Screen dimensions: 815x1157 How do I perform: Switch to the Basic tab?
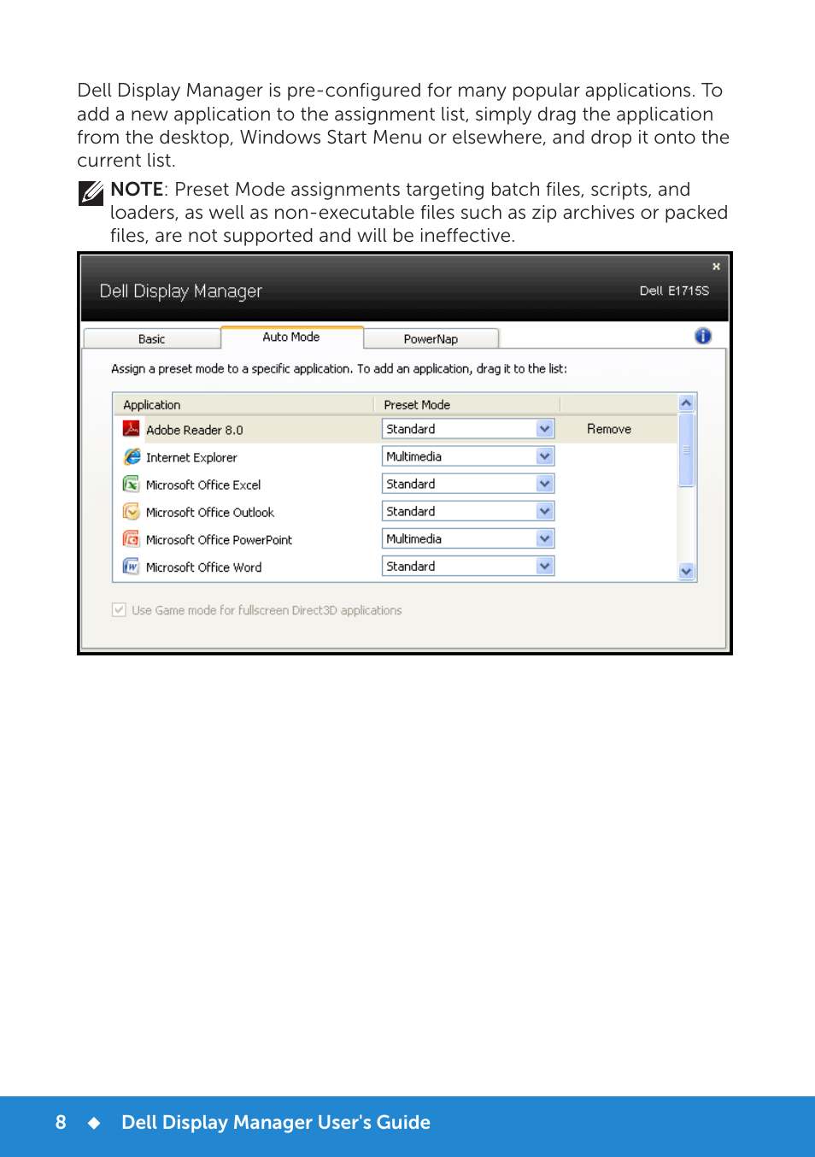(x=152, y=339)
